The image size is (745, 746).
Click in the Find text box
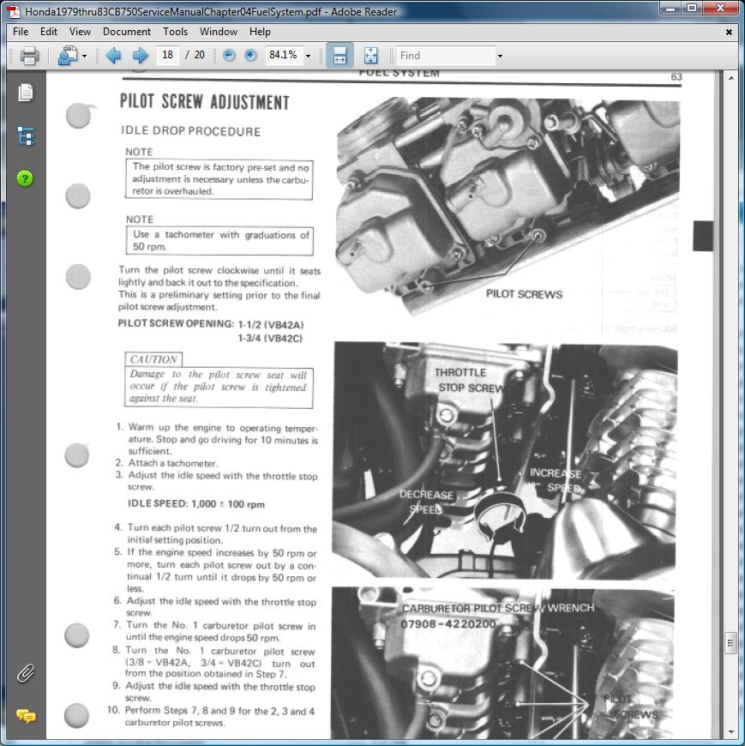(444, 56)
